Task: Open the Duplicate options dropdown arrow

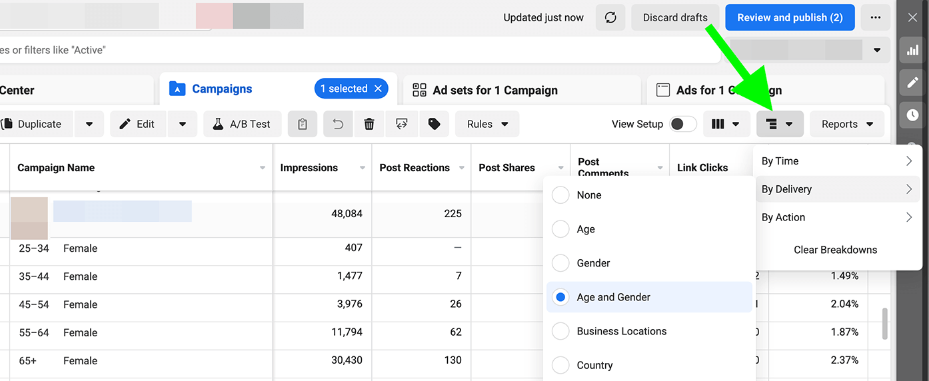Action: click(89, 124)
